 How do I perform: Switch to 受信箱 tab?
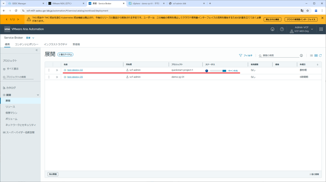[76, 44]
